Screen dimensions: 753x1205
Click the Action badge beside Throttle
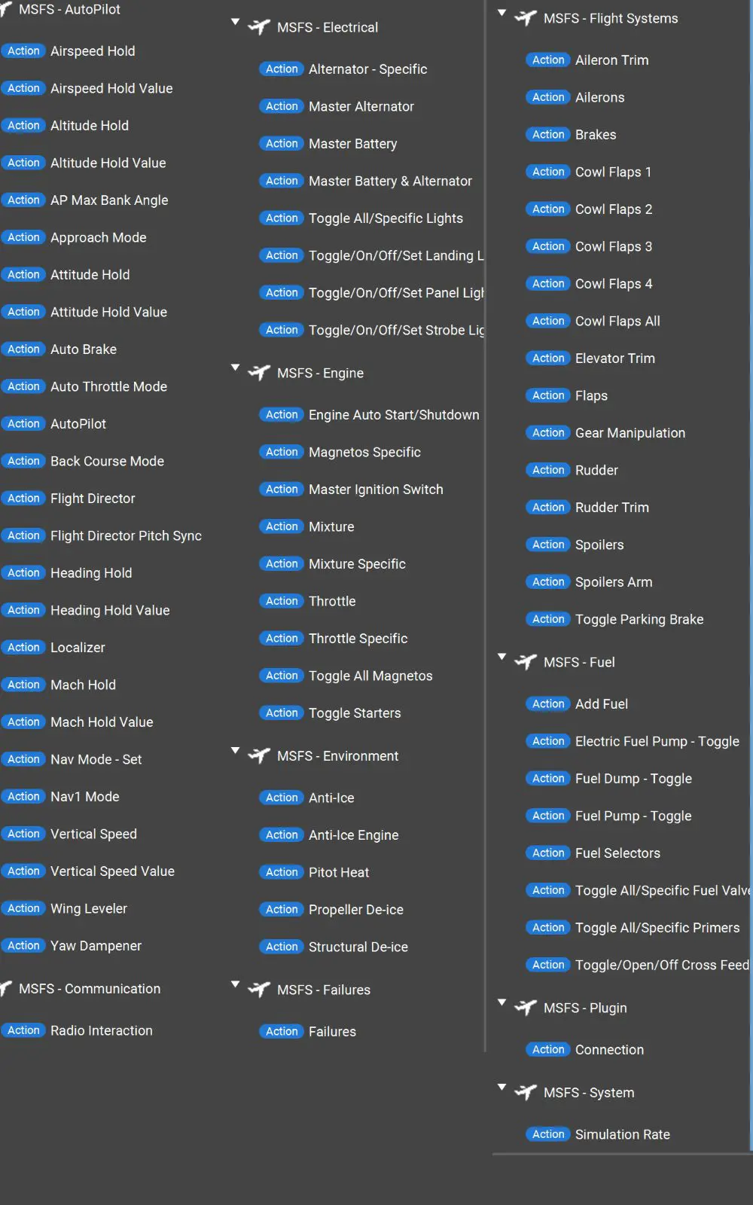[x=282, y=601]
